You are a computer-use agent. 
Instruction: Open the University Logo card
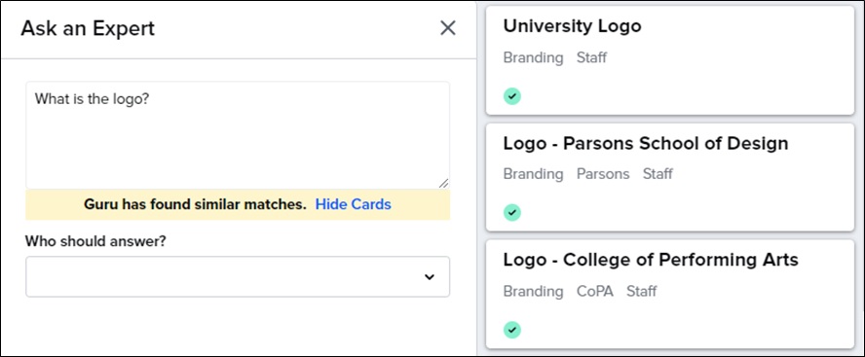670,60
